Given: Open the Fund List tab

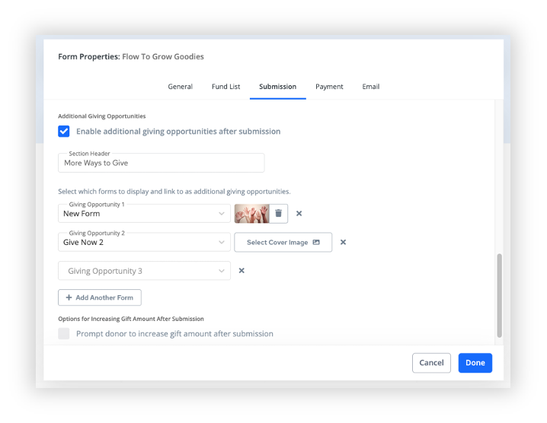Looking at the screenshot, I should (226, 87).
